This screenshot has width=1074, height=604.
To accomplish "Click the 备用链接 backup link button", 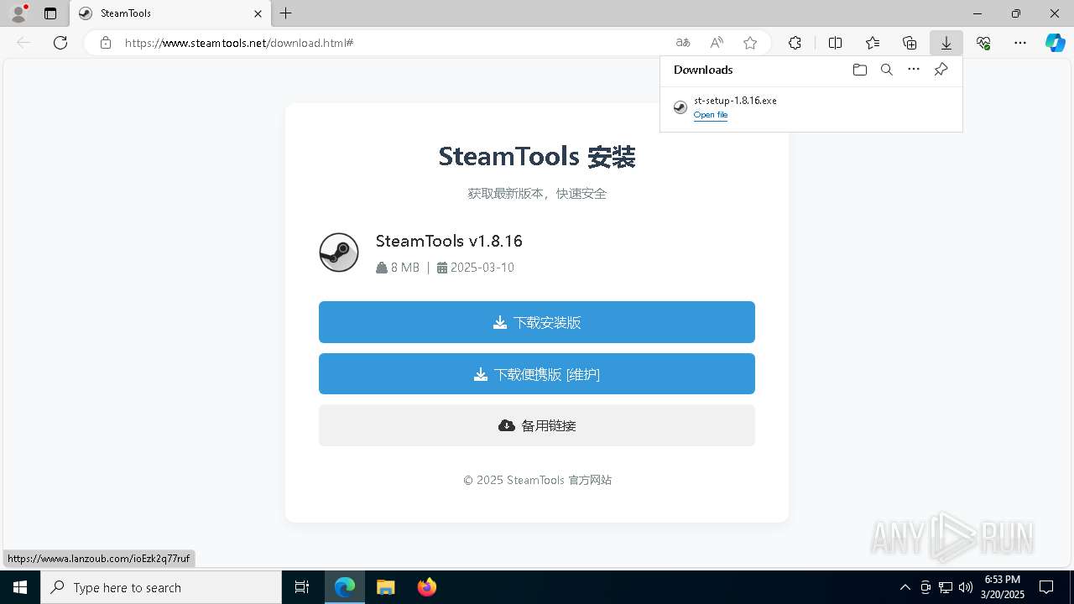I will click(537, 425).
